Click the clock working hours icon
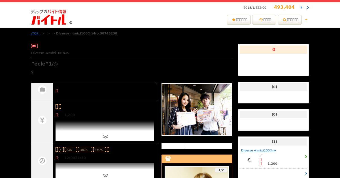 click(42, 161)
